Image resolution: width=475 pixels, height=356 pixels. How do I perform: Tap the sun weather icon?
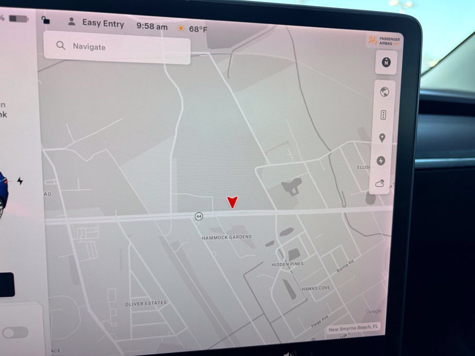[181, 28]
